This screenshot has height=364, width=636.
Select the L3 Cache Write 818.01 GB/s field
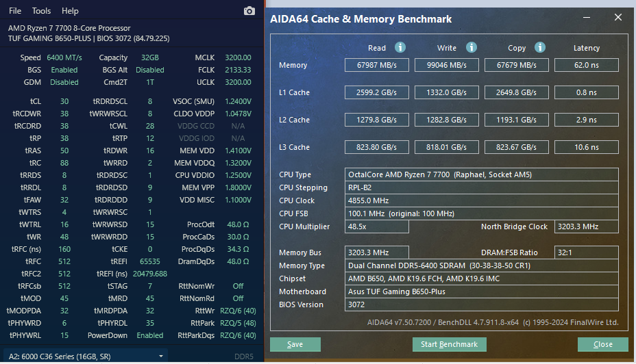(x=447, y=147)
